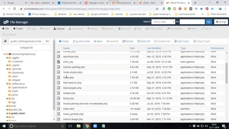
Task: Sort files by Last Modified column
Action: tap(154, 48)
